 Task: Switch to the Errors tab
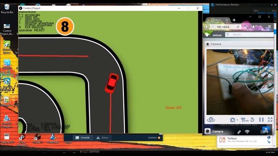[102, 138]
